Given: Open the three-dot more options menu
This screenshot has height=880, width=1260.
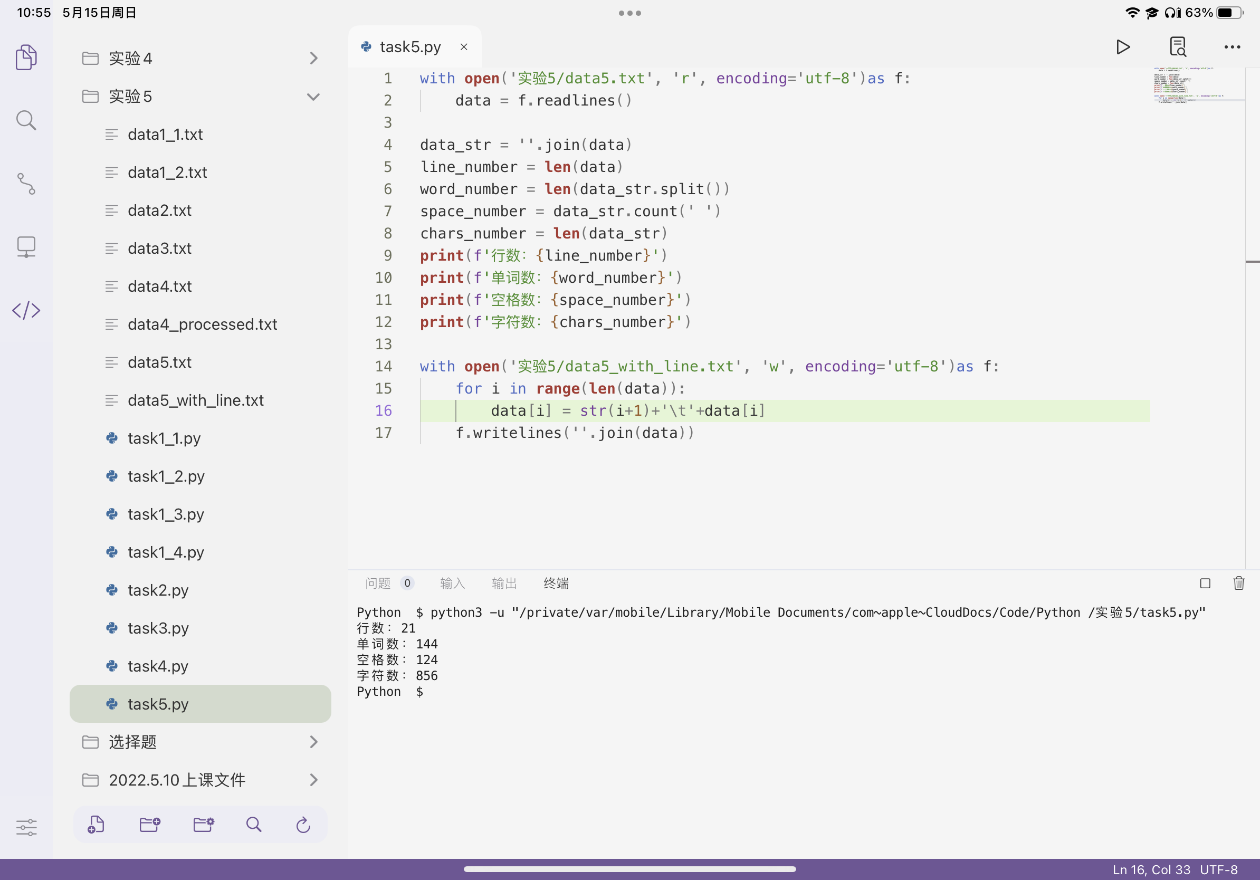Looking at the screenshot, I should [1232, 47].
